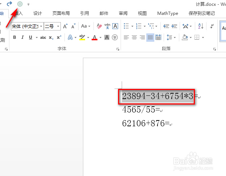Toggle superscript formatting
This screenshot has height=176, width=226.
[x=59, y=37]
